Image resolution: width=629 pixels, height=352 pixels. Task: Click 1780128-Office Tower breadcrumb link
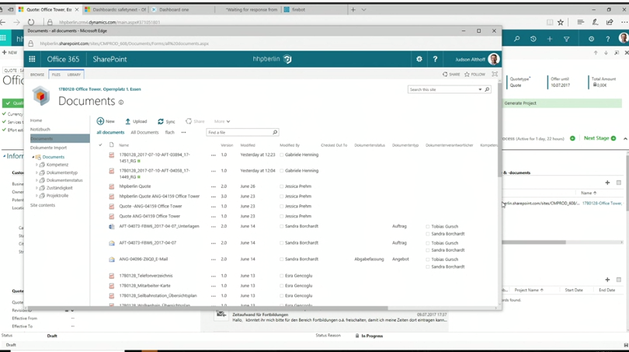tap(99, 89)
